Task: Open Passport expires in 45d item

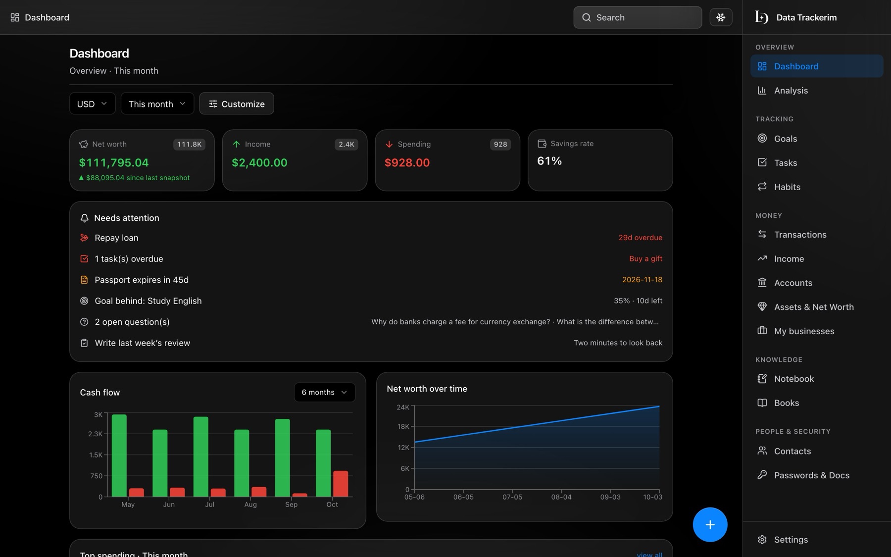Action: (371, 280)
